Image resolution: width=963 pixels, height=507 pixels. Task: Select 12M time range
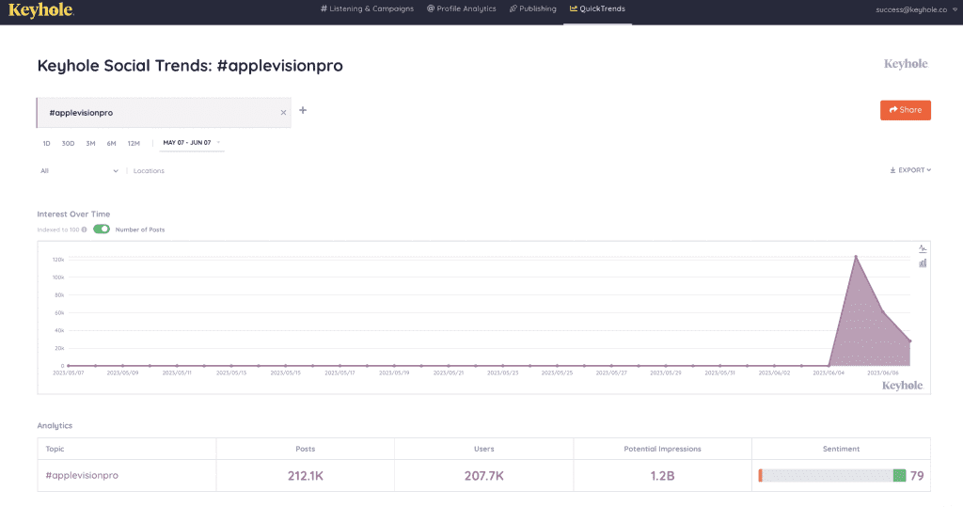point(134,143)
